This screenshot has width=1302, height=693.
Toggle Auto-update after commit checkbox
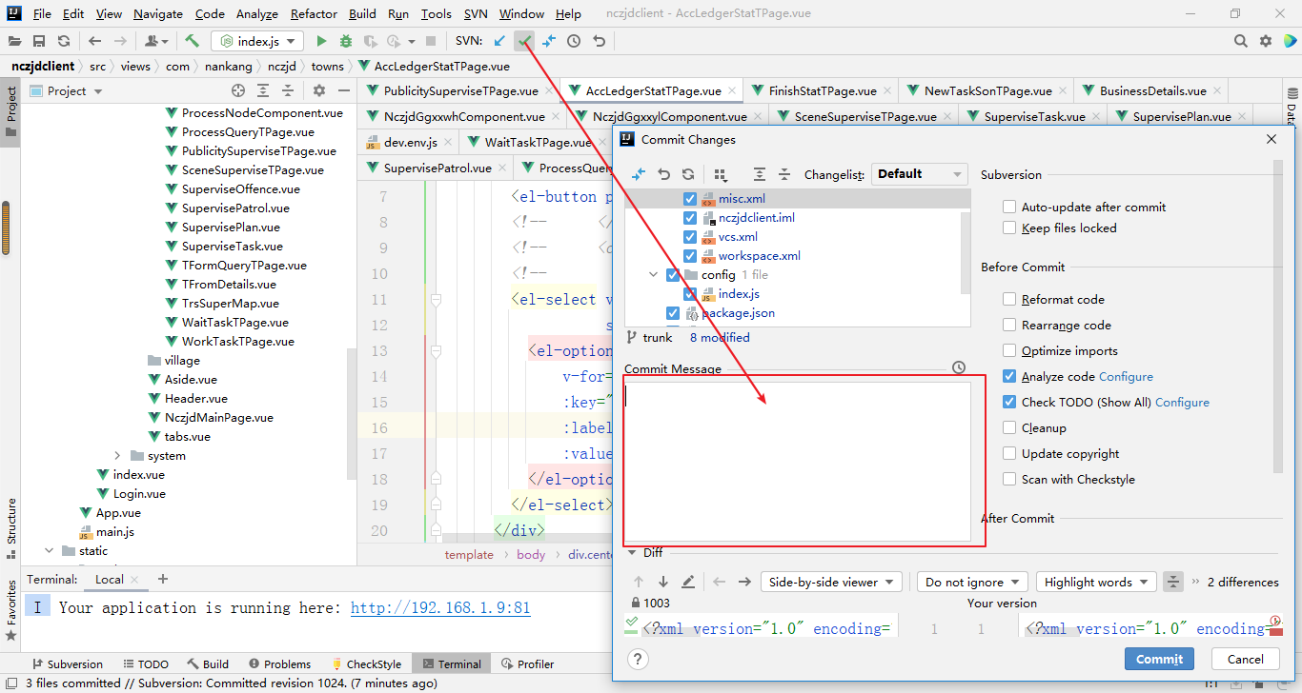click(1009, 207)
